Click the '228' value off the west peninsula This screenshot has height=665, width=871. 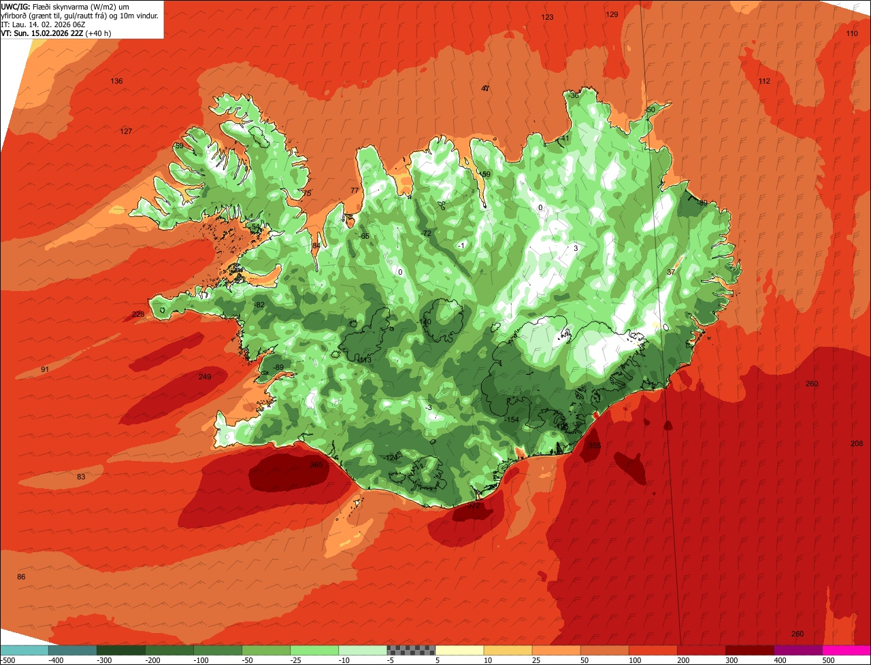(x=138, y=315)
